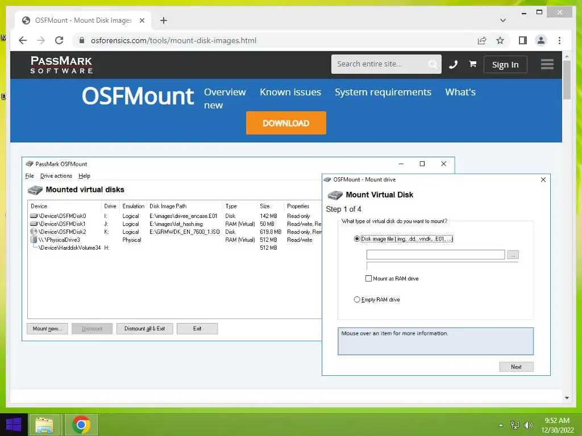Click the Sign In button
The height and width of the screenshot is (436, 582).
[x=505, y=65]
